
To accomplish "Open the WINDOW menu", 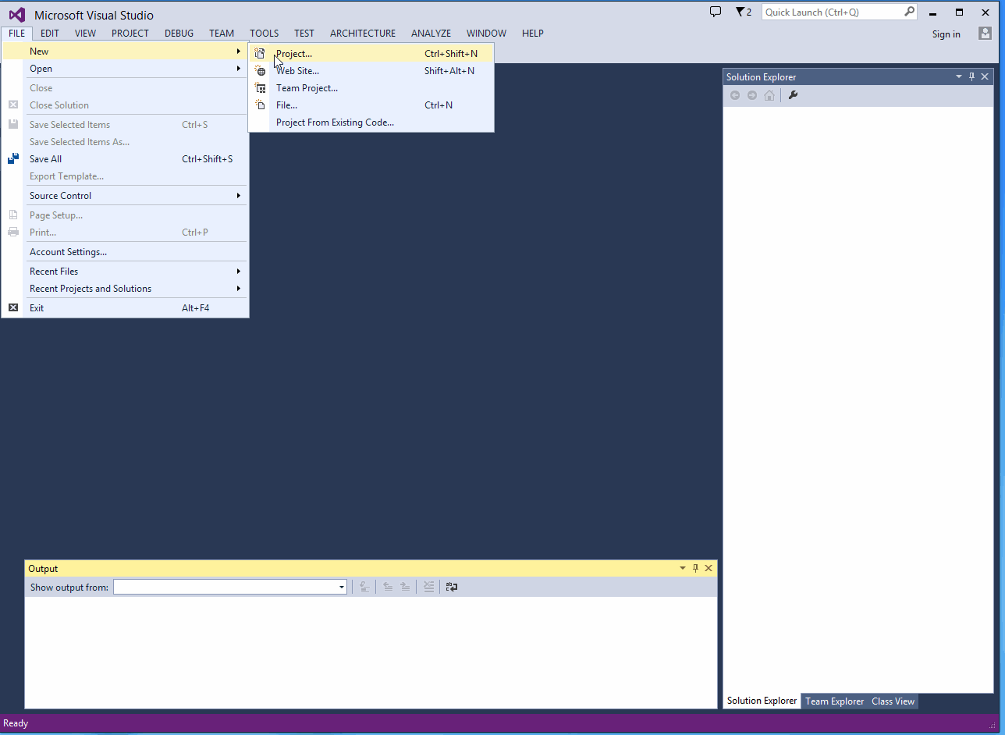I will (487, 34).
